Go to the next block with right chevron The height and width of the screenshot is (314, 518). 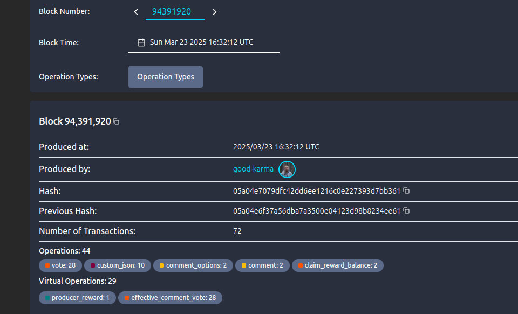215,12
